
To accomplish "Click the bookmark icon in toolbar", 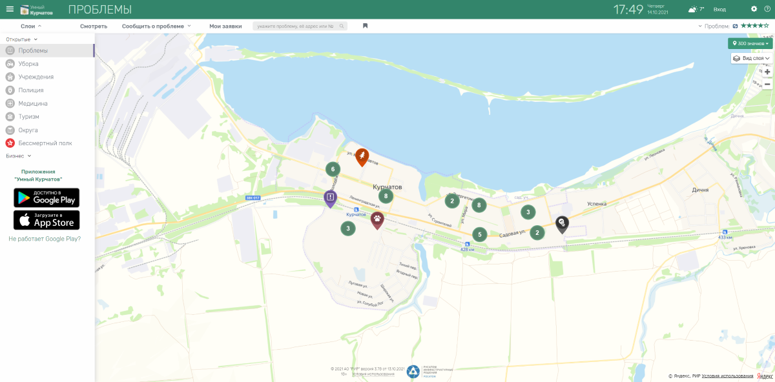I will (365, 26).
